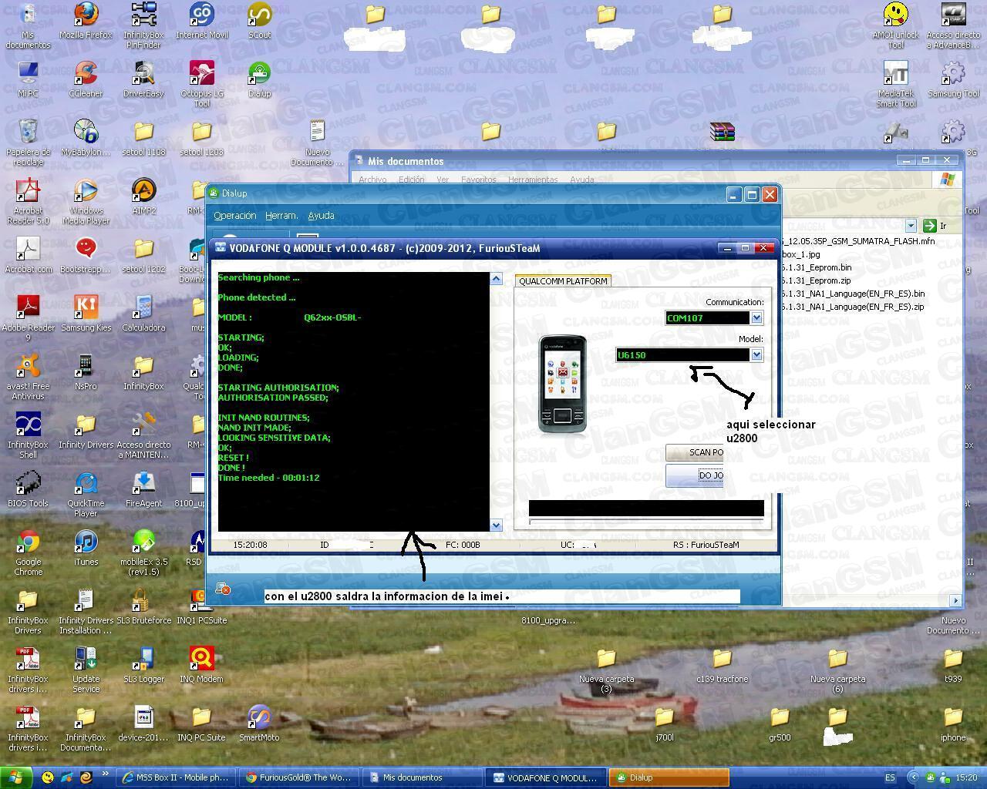Click the Ir go button
987x789 pixels.
pos(935,226)
